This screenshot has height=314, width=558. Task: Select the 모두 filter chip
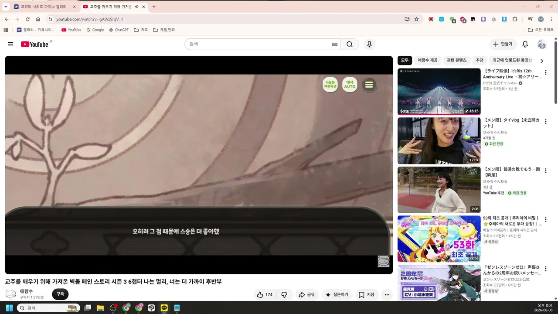tap(405, 60)
